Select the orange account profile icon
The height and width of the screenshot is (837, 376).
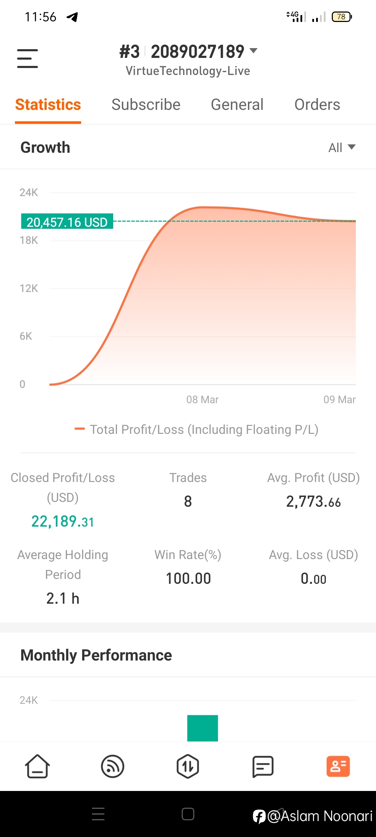pos(338,766)
